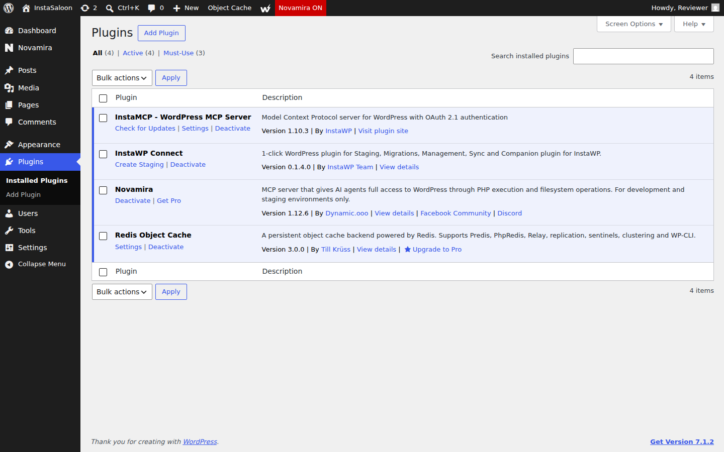Click the top Apply button

click(x=171, y=78)
